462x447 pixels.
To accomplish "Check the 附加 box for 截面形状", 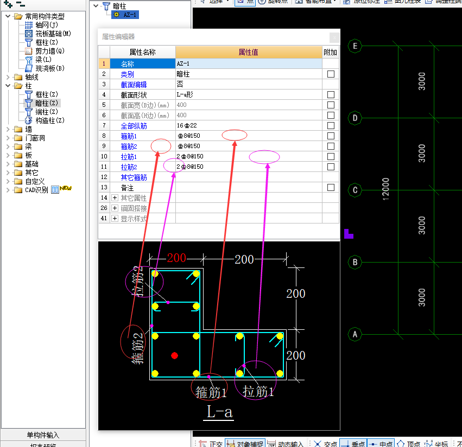I will [331, 94].
